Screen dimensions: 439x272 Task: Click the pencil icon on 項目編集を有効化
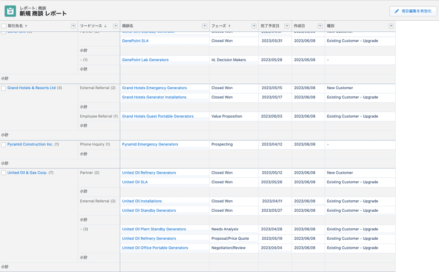pyautogui.click(x=396, y=11)
